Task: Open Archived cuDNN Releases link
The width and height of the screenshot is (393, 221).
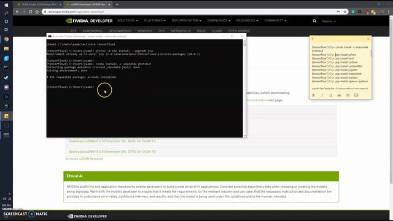Action: coord(84,158)
